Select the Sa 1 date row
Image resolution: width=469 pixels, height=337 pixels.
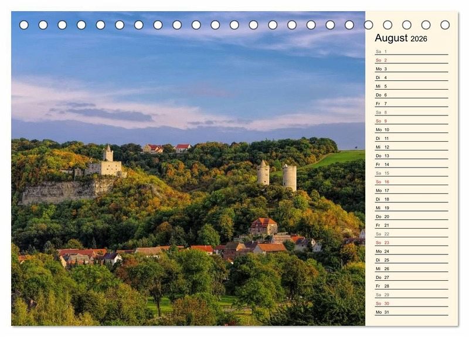tap(411, 52)
